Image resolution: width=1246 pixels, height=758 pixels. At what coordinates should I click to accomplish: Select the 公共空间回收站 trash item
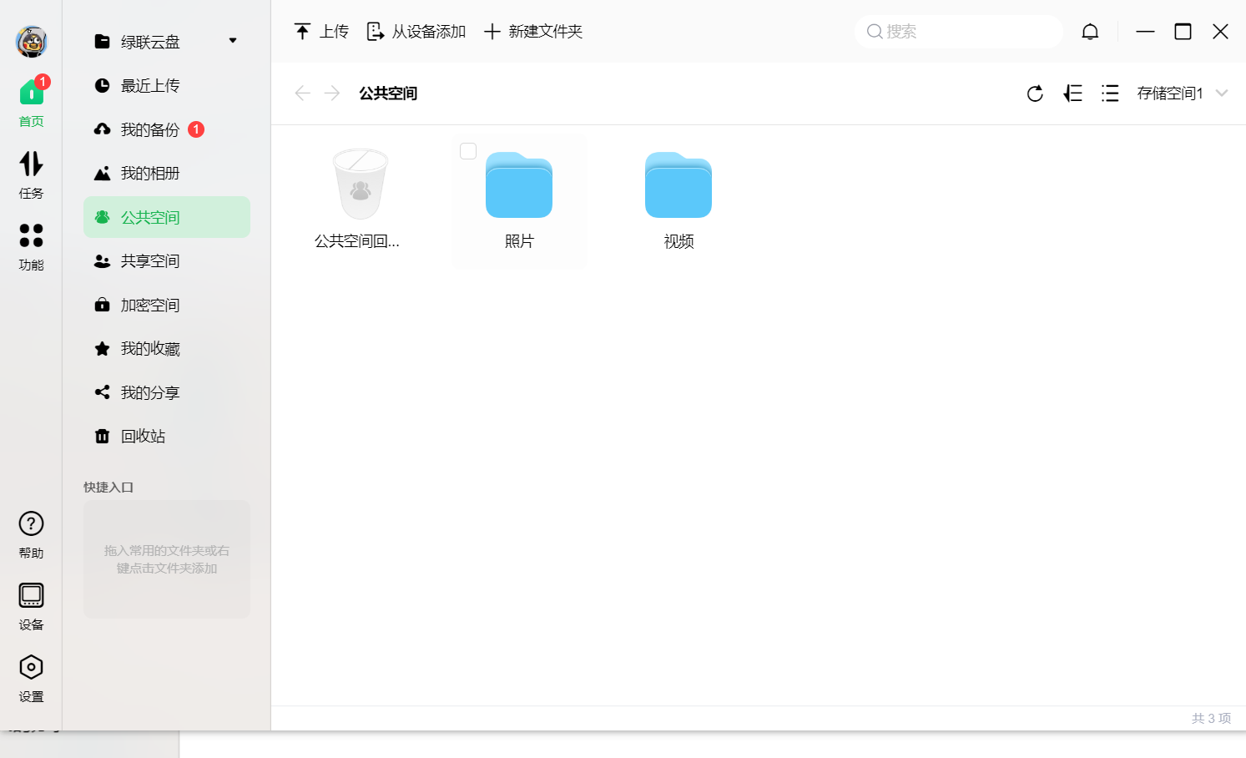click(x=360, y=201)
